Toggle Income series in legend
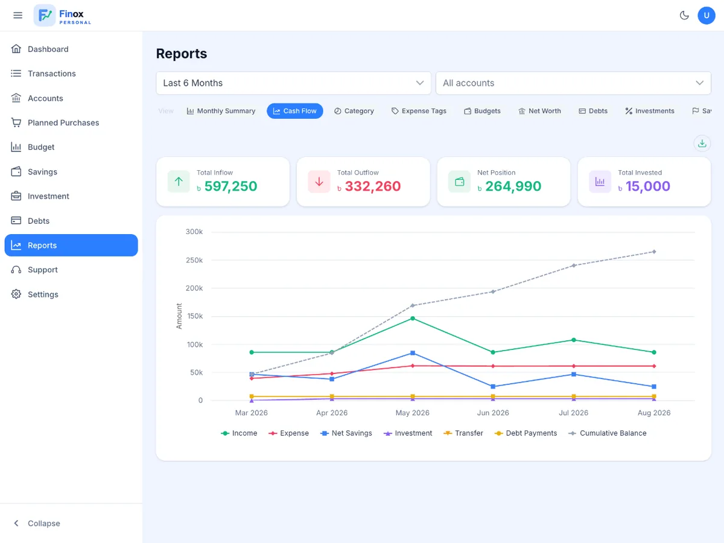The image size is (724, 543). pyautogui.click(x=239, y=433)
